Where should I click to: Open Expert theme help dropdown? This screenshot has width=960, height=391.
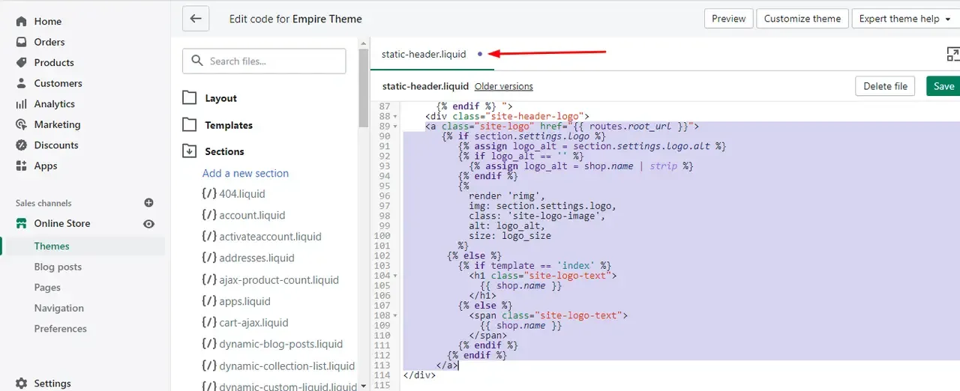click(905, 19)
